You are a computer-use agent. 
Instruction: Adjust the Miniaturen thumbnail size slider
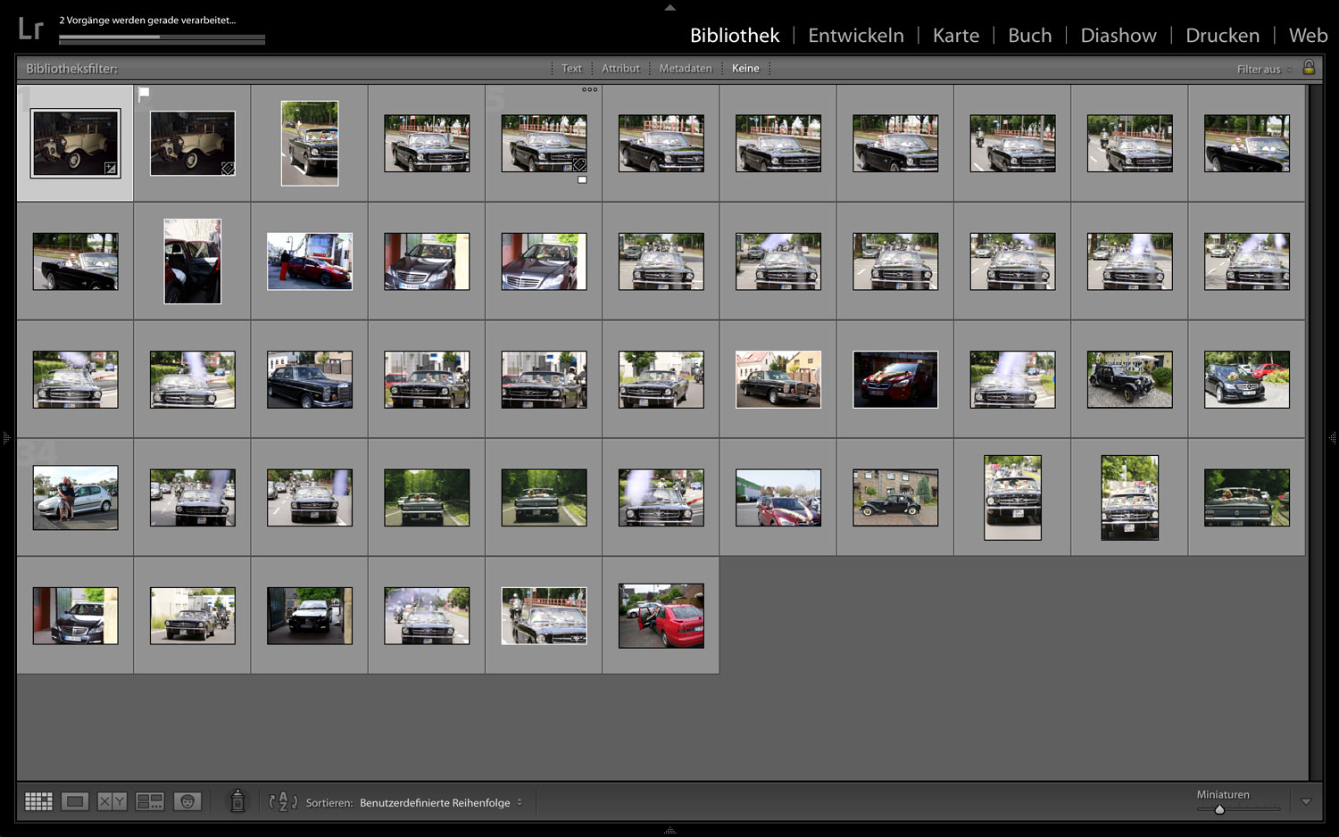1218,809
